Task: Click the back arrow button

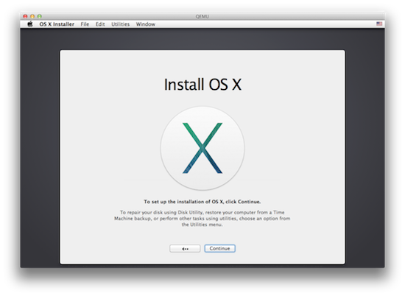Action: [185, 249]
